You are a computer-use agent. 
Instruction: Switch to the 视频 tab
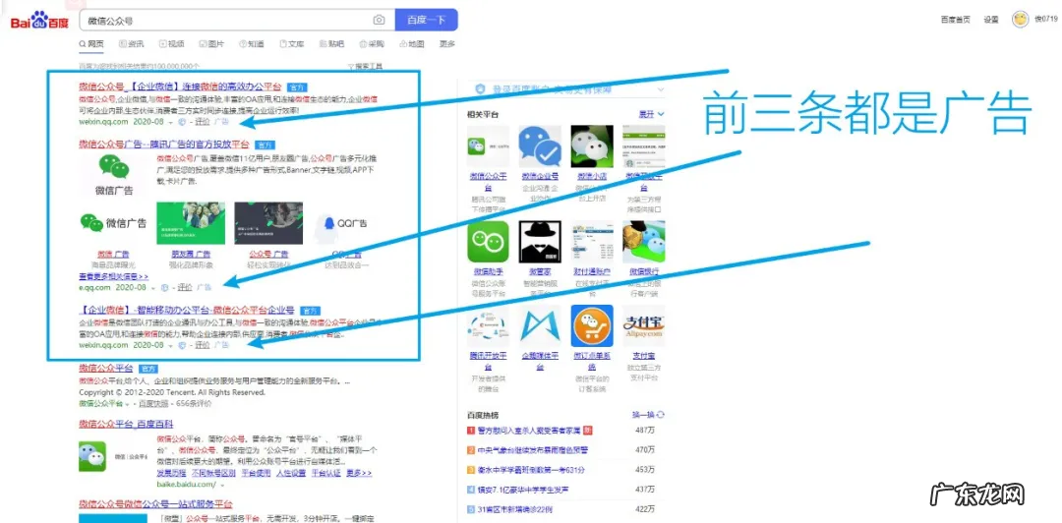tap(171, 44)
